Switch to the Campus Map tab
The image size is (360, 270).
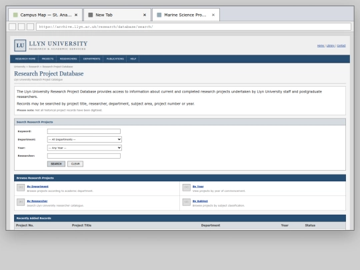point(45,15)
